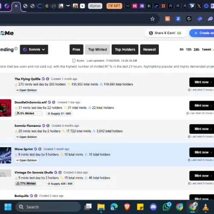Click the taskbar Search field
The image size is (214, 214).
tap(48, 207)
